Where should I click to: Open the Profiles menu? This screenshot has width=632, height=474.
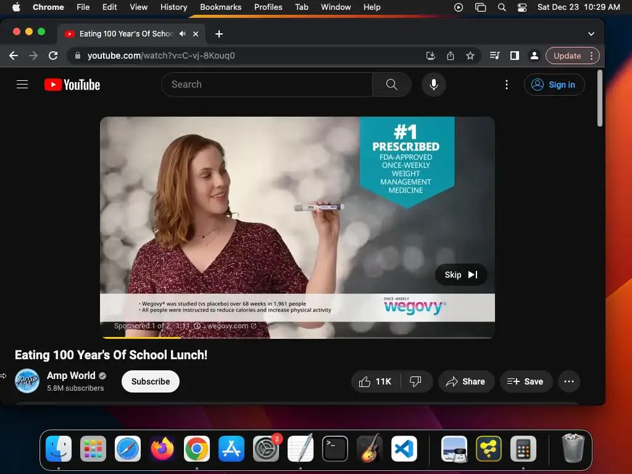[268, 7]
